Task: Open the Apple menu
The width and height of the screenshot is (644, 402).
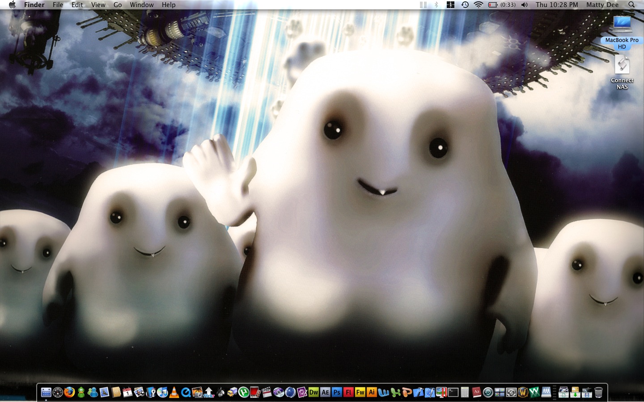Action: (x=12, y=4)
